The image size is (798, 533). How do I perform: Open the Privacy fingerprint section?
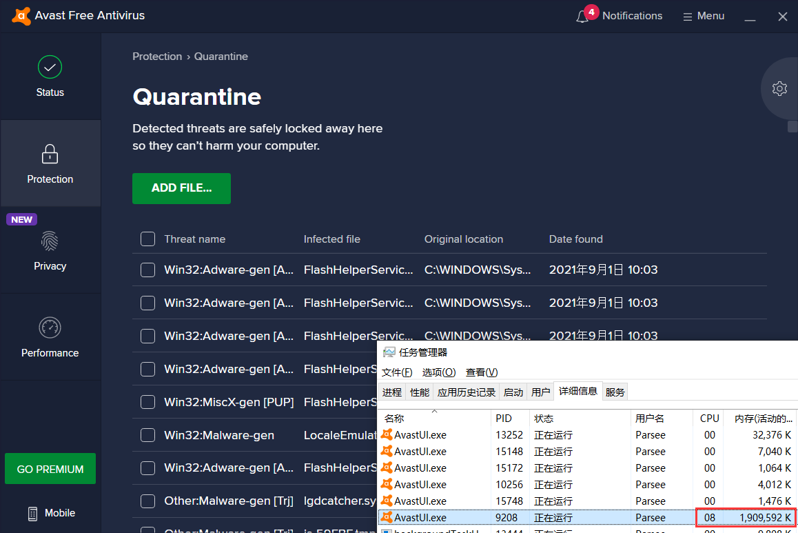50,250
